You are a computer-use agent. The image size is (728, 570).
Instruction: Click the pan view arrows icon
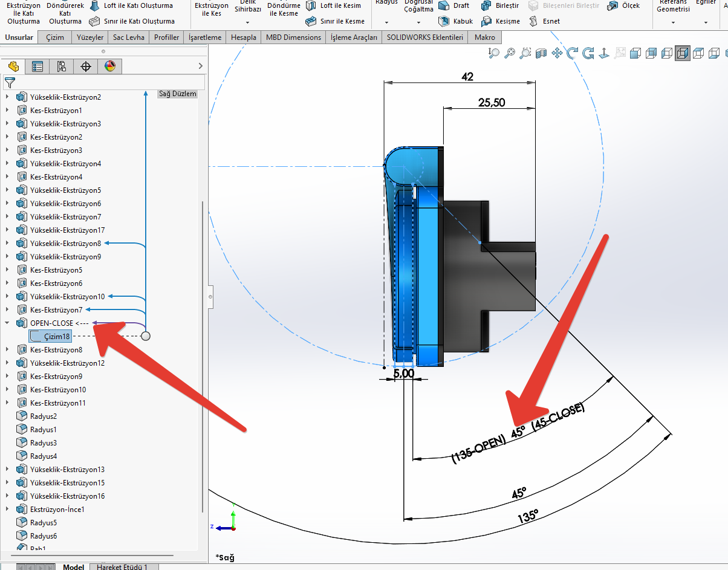557,54
